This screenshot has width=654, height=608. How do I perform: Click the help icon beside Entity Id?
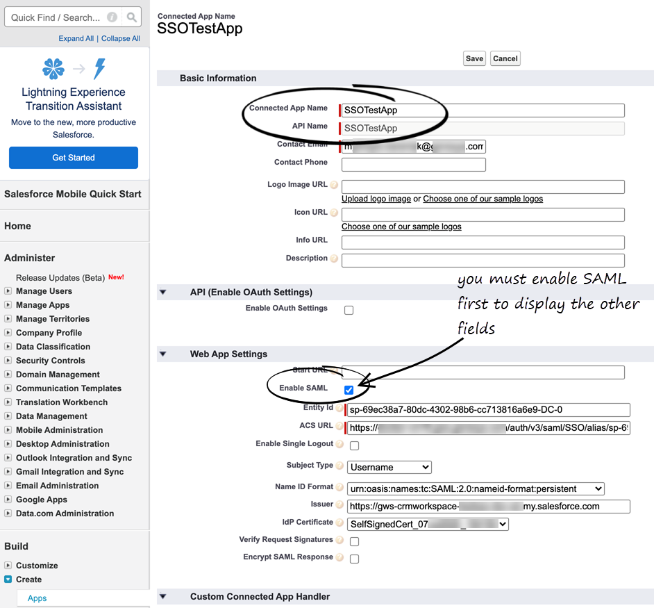341,409
